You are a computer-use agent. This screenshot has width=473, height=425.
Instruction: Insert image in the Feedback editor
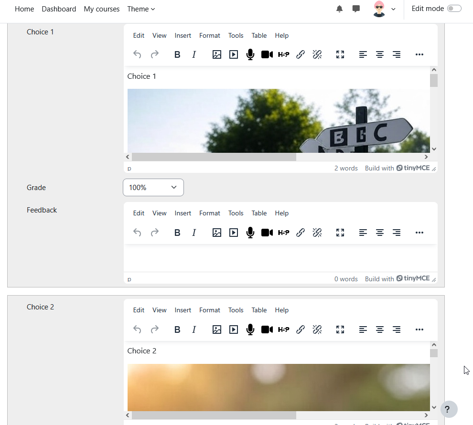(217, 233)
